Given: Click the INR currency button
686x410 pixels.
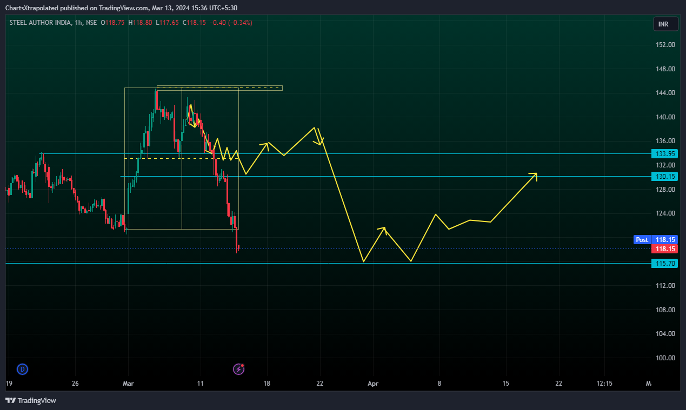Looking at the screenshot, I should coord(665,24).
